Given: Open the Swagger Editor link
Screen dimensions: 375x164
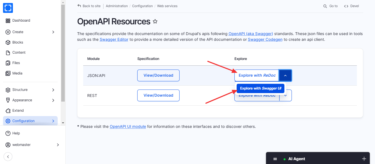Looking at the screenshot, I should pos(114,39).
